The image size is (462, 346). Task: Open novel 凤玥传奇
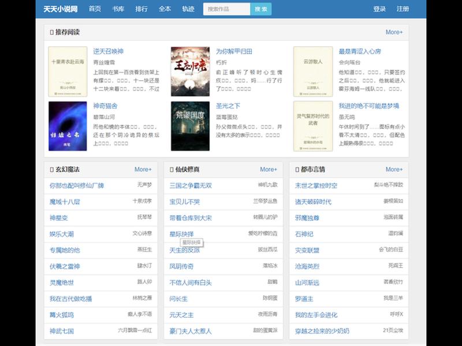pos(181,266)
